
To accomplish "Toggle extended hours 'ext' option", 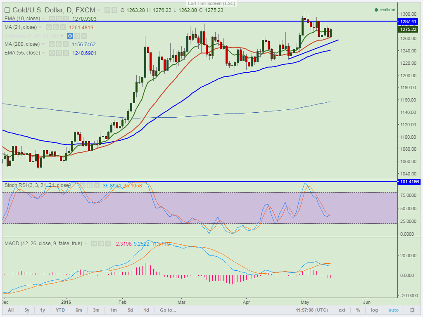I will 342,310.
